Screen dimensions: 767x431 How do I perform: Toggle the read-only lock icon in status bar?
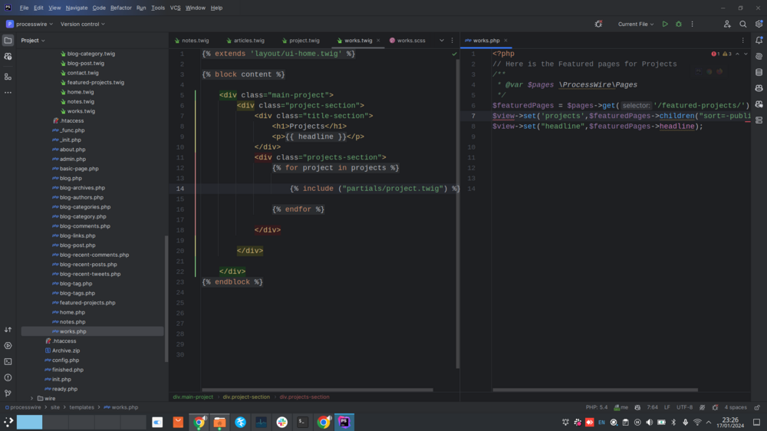point(756,408)
